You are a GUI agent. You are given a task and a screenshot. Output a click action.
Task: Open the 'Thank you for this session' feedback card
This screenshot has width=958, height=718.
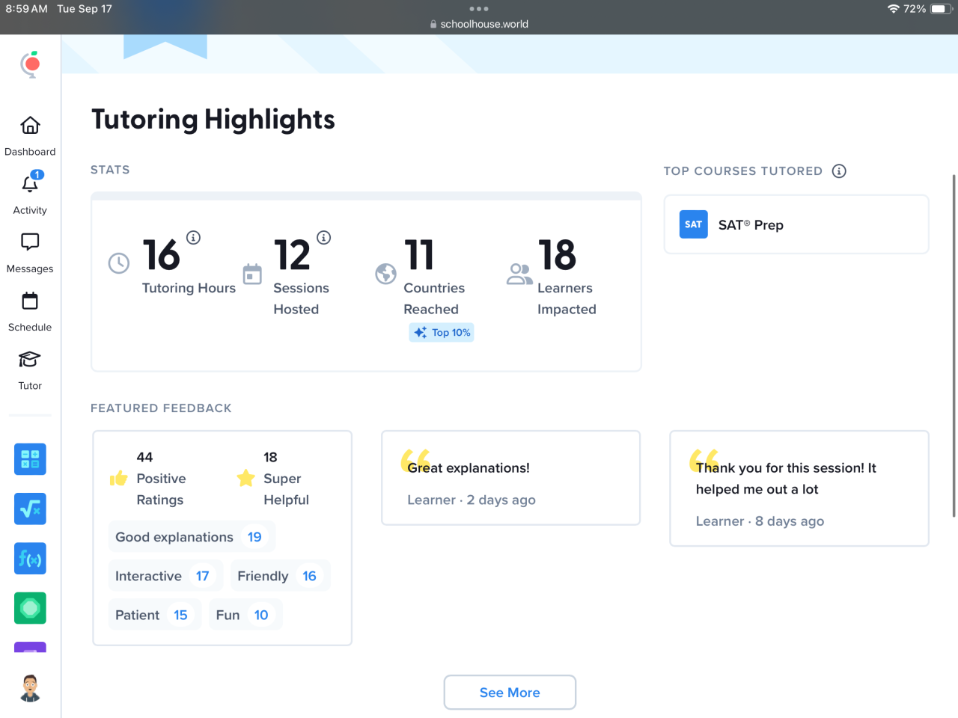[799, 488]
